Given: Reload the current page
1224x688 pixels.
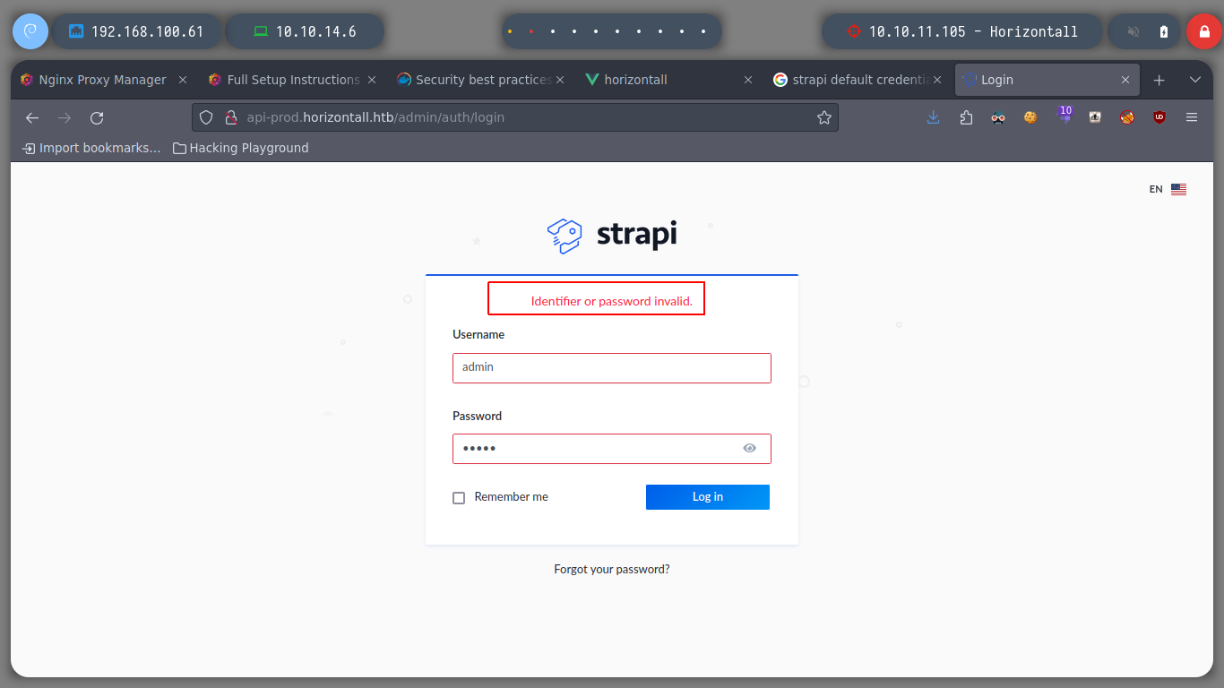Looking at the screenshot, I should coord(97,117).
